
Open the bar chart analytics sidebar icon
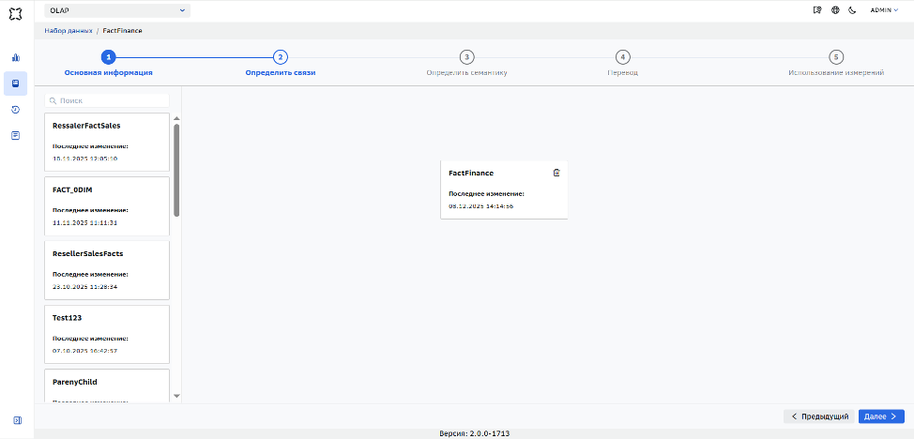click(x=16, y=57)
